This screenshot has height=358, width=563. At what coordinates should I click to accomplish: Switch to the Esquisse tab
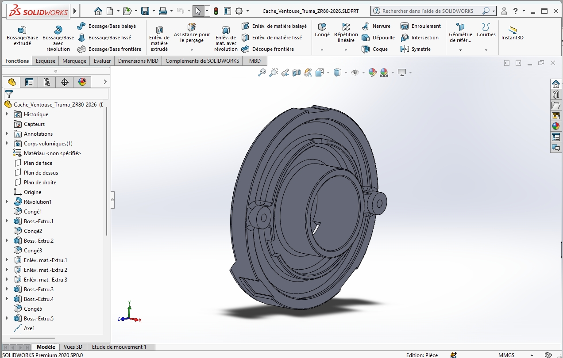[46, 61]
